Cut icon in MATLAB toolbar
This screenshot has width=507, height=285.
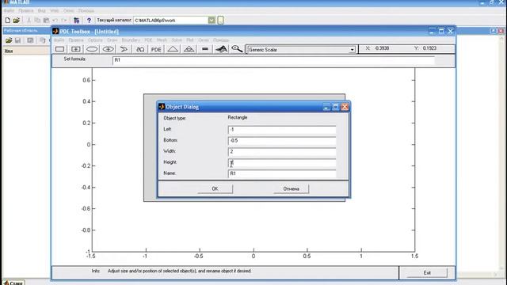coord(29,21)
